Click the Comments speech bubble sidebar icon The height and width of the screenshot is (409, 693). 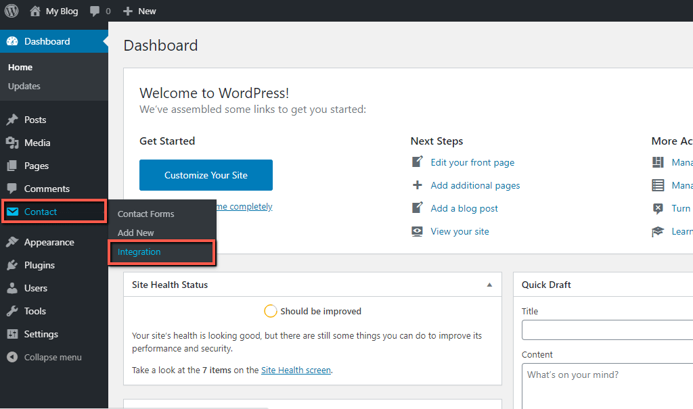click(x=12, y=189)
